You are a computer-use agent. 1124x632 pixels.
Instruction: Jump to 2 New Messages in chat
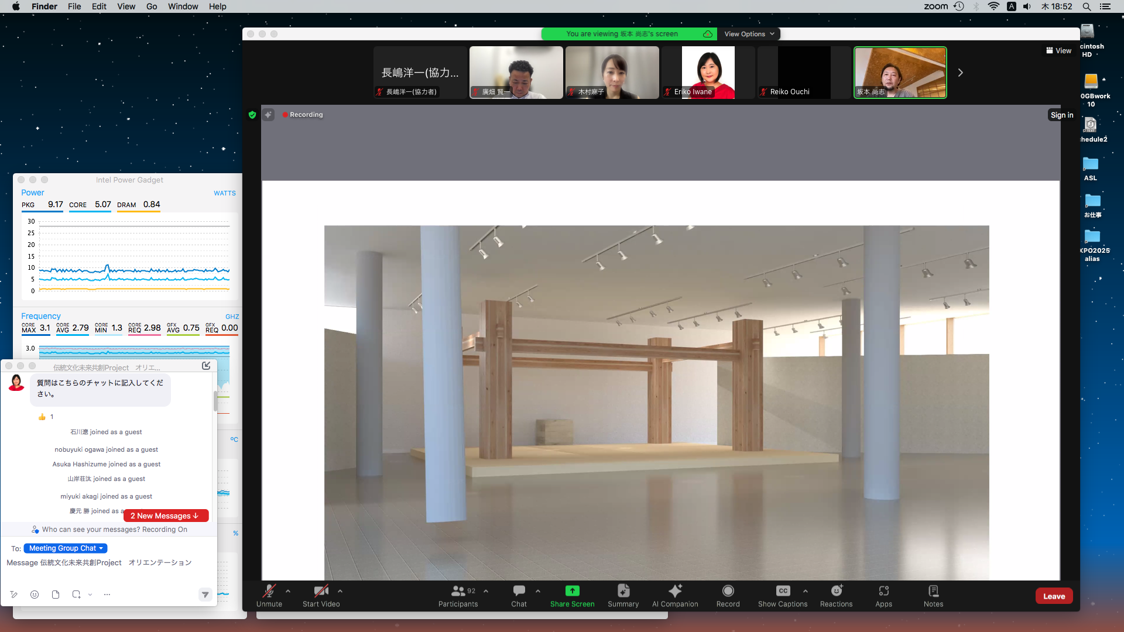click(166, 516)
